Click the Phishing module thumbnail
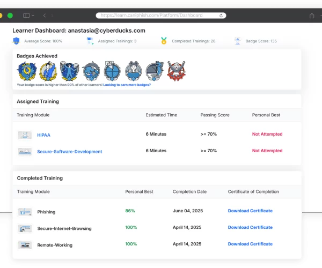The height and width of the screenshot is (268, 322). pos(25,212)
